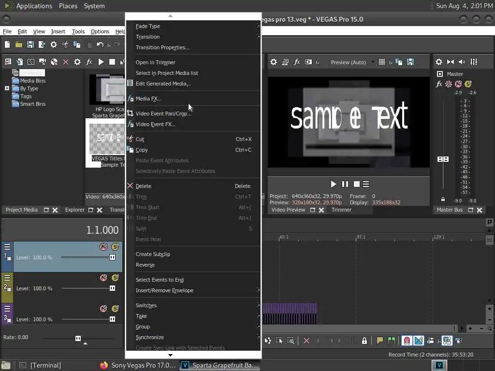Choose Video Event Pan/Crop from the context menu
The height and width of the screenshot is (371, 495).
[x=193, y=114]
